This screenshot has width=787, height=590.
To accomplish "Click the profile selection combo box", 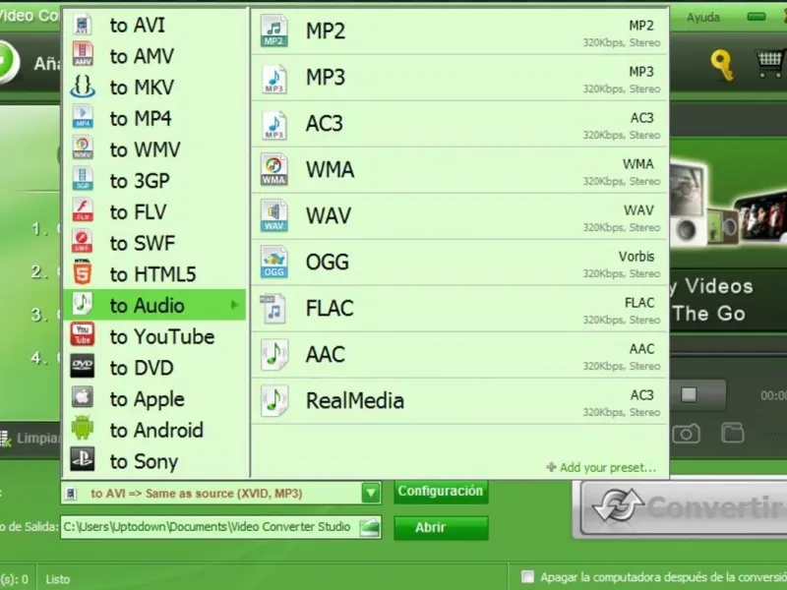I will [220, 494].
